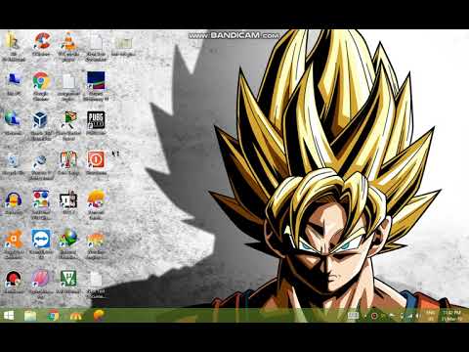
Task: Open the Windows Start button
Action: [9, 316]
